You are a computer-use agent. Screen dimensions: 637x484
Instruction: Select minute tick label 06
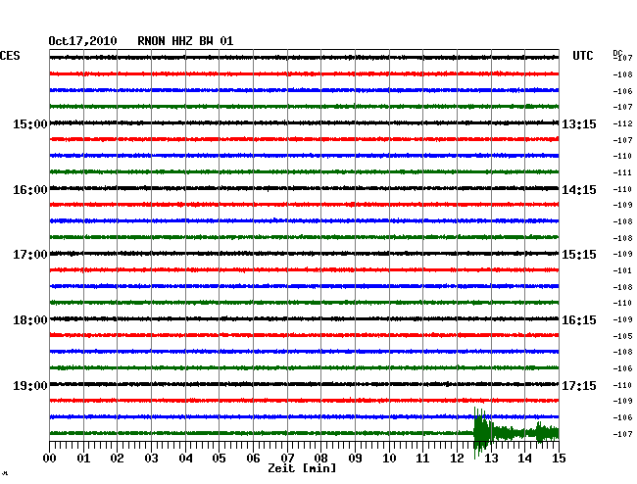253,459
